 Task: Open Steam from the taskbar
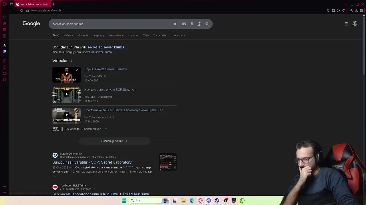click(x=217, y=200)
